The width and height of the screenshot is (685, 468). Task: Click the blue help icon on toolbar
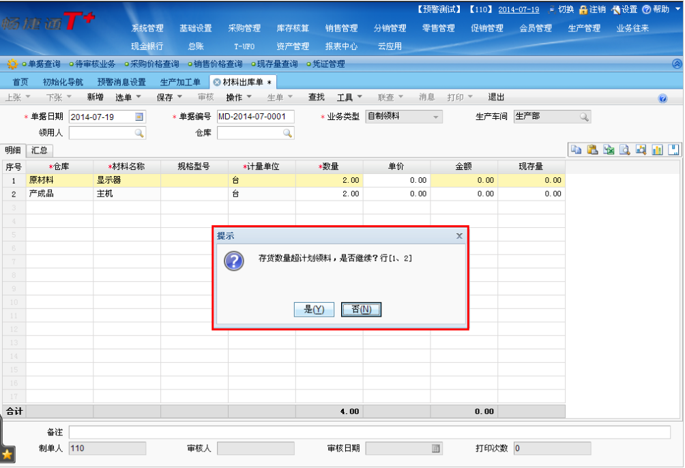(x=662, y=98)
